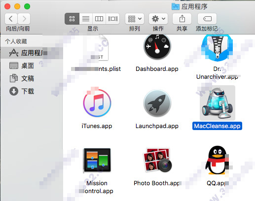The image size is (255, 201).
Task: Click the 个人收藏 sidebar section header
Action: (x=16, y=41)
